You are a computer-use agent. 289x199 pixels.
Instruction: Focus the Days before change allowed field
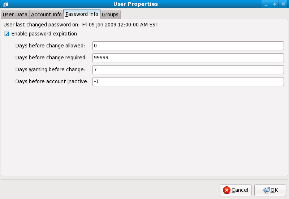tap(188, 46)
